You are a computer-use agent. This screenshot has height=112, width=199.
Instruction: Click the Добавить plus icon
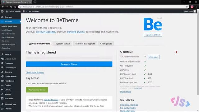click(x=30, y=12)
